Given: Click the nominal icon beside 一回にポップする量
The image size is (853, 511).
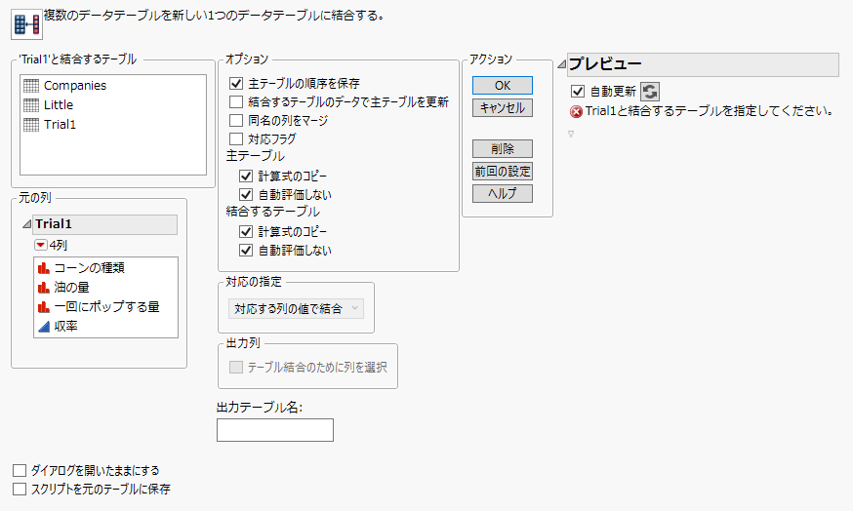Looking at the screenshot, I should (44, 307).
